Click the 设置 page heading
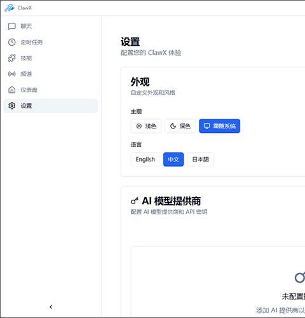This screenshot has width=305, height=318. coord(130,42)
